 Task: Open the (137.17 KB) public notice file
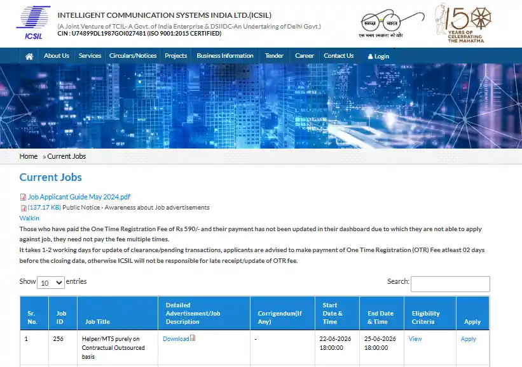(45, 208)
